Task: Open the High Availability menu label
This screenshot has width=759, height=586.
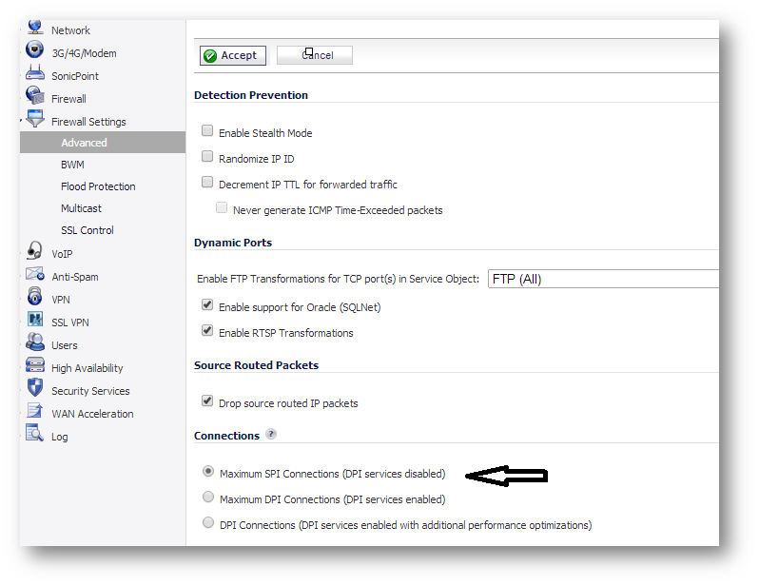Action: pyautogui.click(x=88, y=368)
